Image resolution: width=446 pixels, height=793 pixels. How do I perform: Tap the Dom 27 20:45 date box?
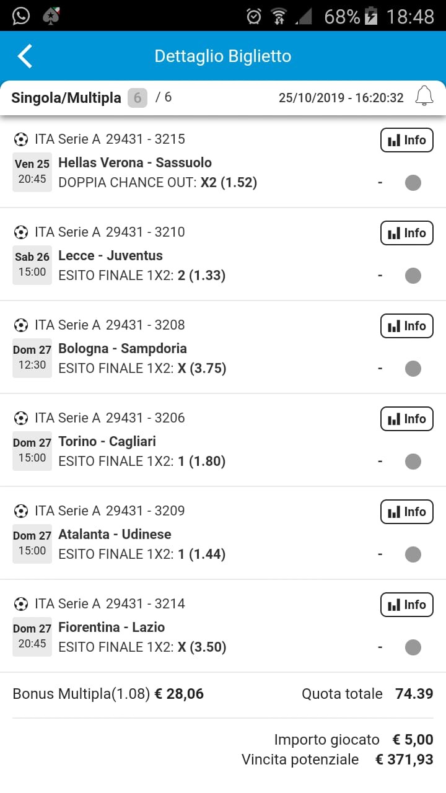click(x=32, y=636)
